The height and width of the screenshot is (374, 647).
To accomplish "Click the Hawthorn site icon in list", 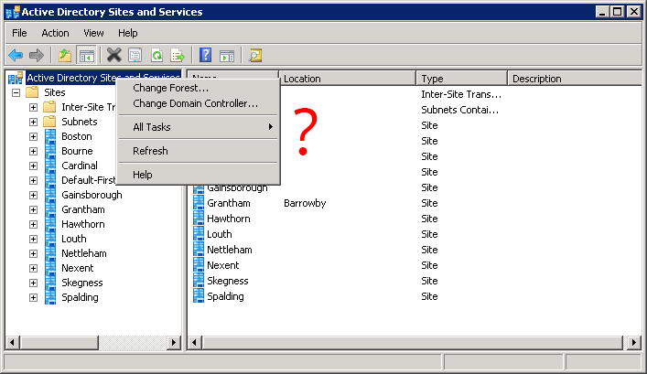I will pyautogui.click(x=199, y=219).
